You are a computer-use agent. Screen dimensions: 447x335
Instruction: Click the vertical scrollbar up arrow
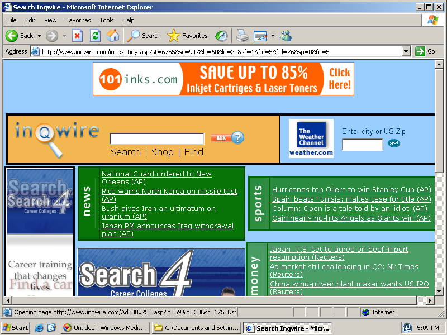tap(439, 64)
